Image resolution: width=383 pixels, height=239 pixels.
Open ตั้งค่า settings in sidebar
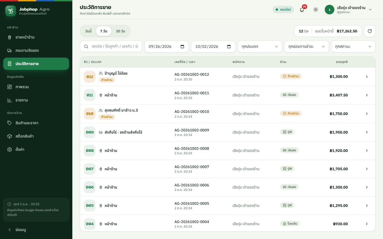point(36,150)
